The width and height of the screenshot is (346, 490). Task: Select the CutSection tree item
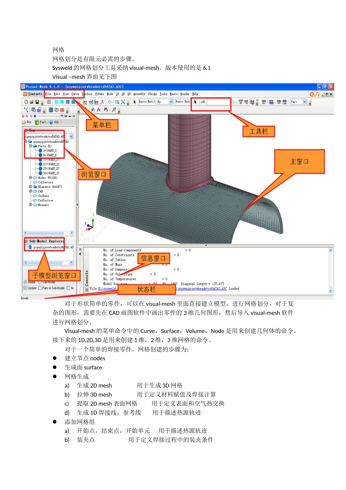(46, 200)
